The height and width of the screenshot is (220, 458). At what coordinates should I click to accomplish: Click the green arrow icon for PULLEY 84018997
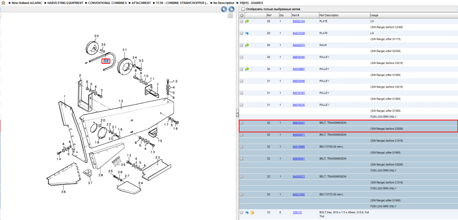pyautogui.click(x=247, y=69)
